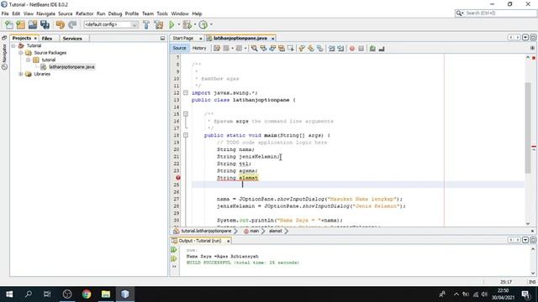The image size is (538, 302).
Task: Expand the Libraries node
Action: (x=20, y=74)
